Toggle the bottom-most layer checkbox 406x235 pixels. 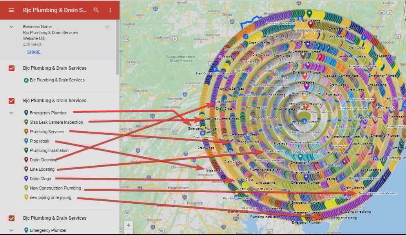click(x=12, y=218)
